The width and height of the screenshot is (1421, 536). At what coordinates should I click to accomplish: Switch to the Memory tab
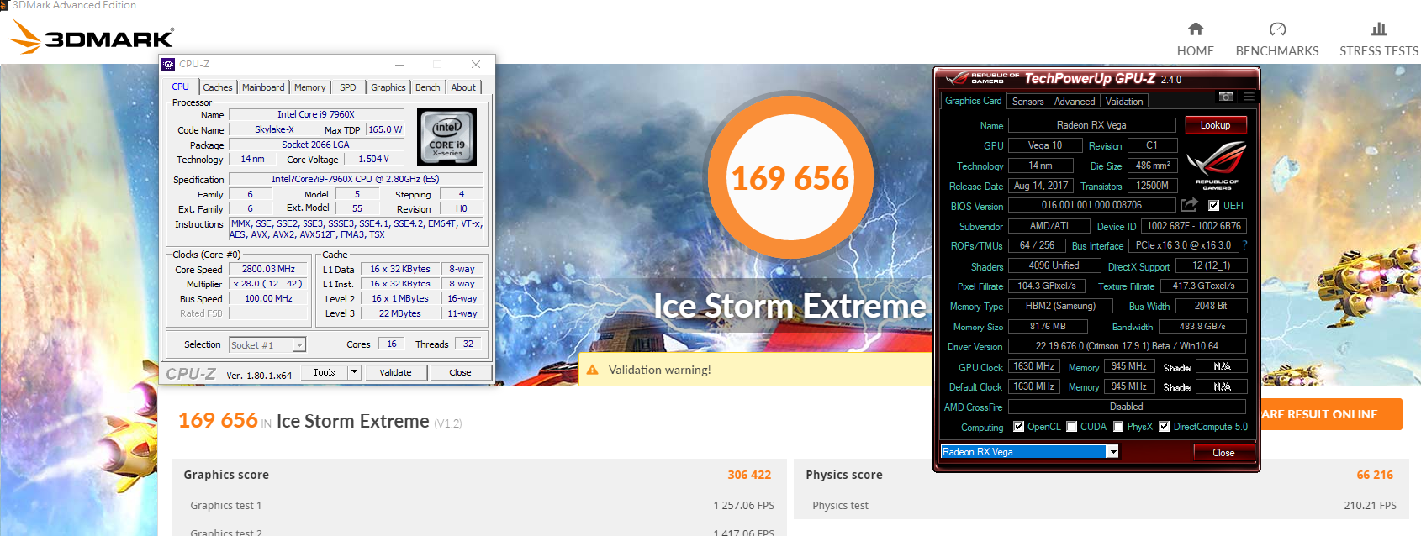click(309, 87)
